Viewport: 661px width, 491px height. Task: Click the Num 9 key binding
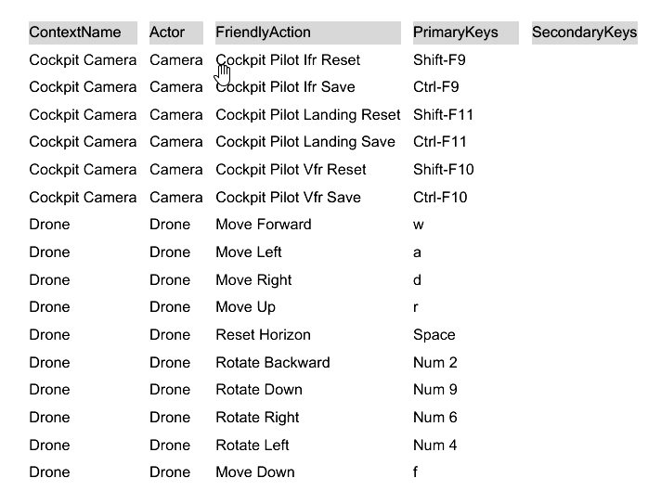(x=435, y=390)
